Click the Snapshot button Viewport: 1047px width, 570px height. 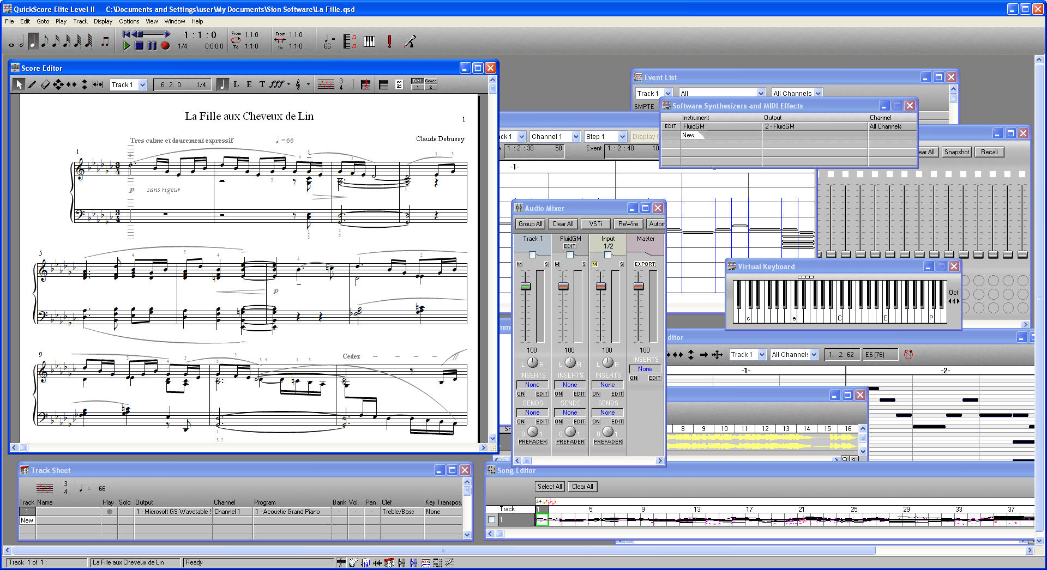(x=956, y=152)
